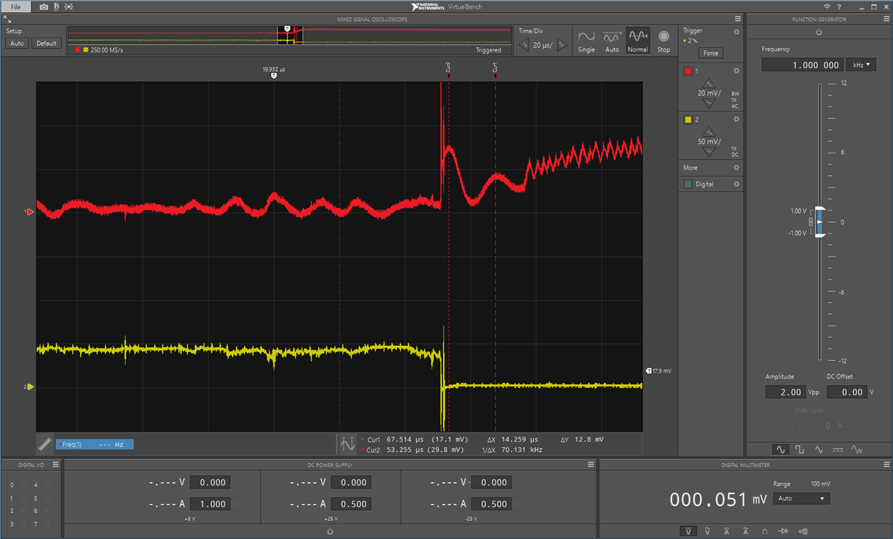Image resolution: width=893 pixels, height=539 pixels.
Task: Click the DC Offset 0.00 field
Action: pos(847,392)
